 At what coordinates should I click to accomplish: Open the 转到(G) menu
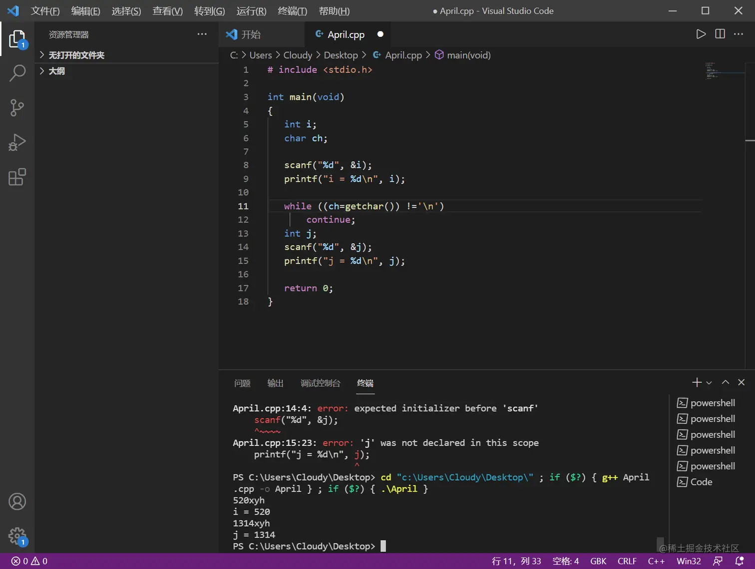click(x=209, y=10)
